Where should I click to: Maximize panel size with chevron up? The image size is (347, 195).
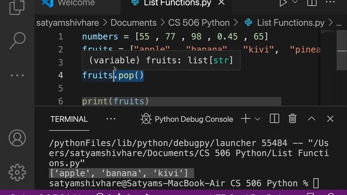click(312, 119)
